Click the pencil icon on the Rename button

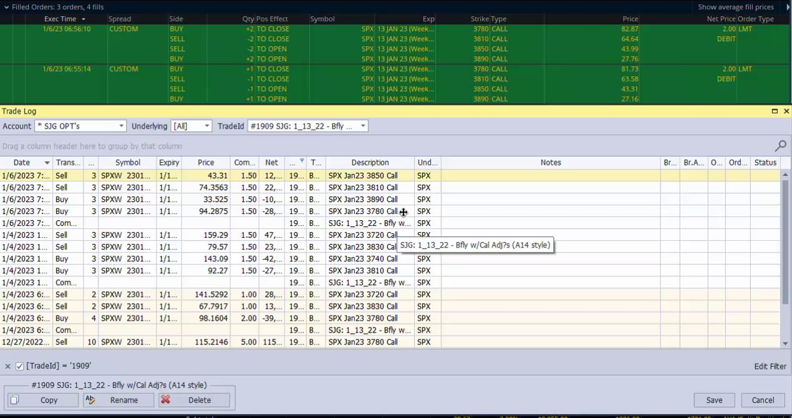click(x=90, y=400)
